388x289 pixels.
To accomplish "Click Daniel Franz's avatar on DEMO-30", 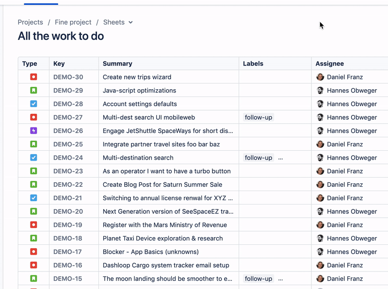I will tap(321, 77).
